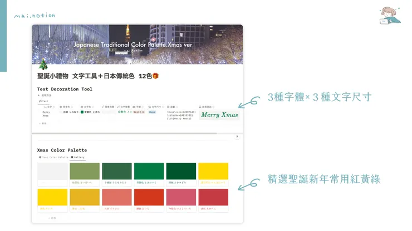Click the cover image with Japanese Traditional title

coord(138,44)
